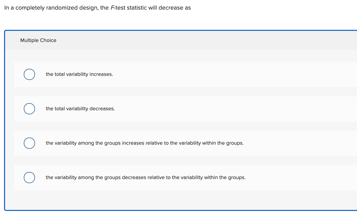357x216 pixels.
Task: Click the italic 'F' in the question
Action: 112,8
